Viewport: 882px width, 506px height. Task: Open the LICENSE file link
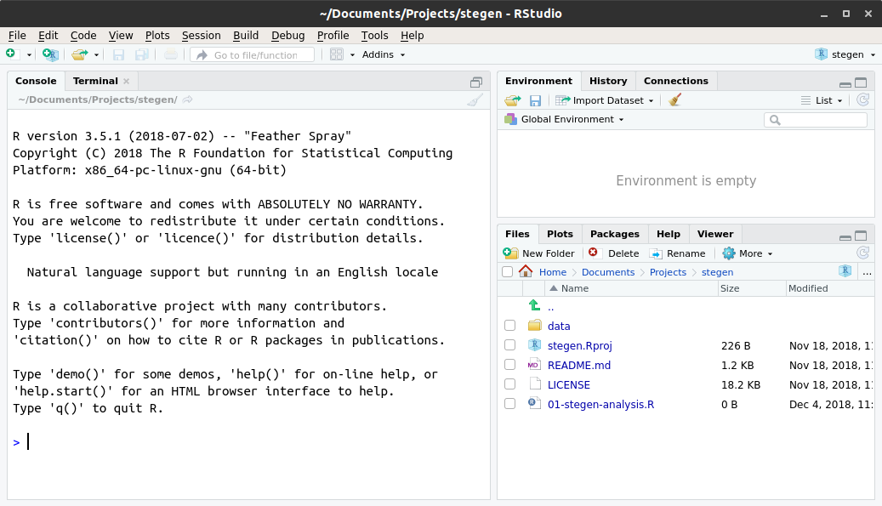[x=569, y=384]
